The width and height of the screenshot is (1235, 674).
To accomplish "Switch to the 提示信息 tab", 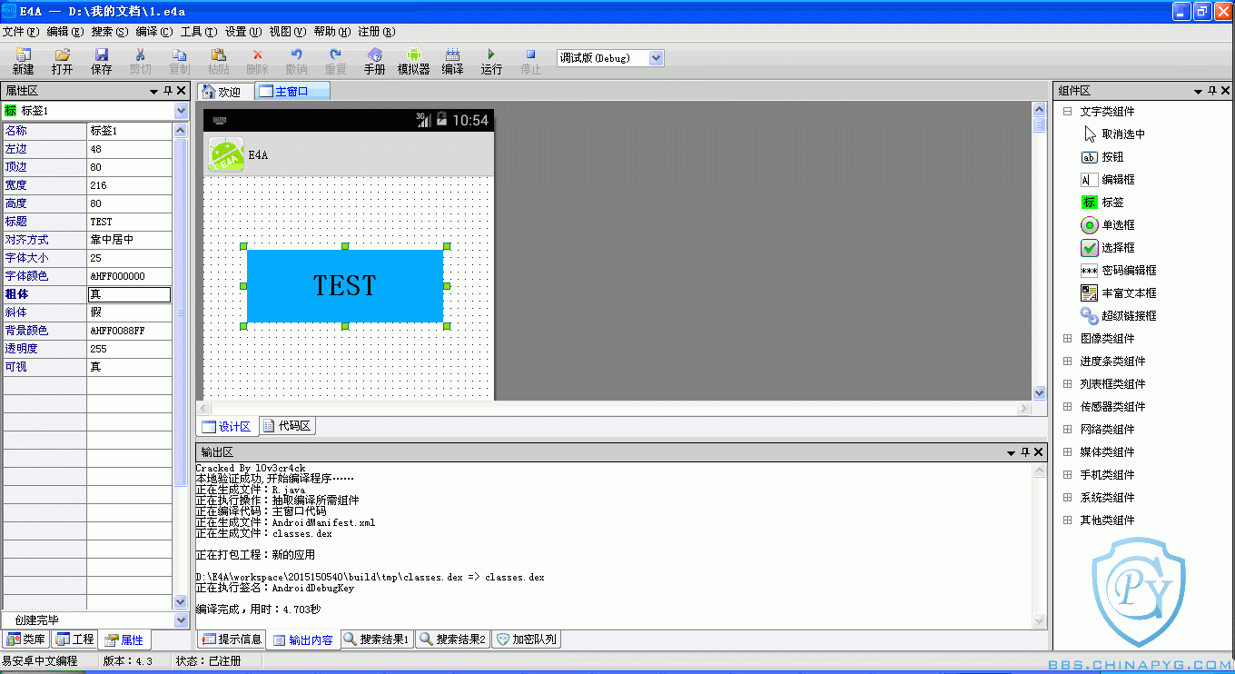I will [232, 639].
